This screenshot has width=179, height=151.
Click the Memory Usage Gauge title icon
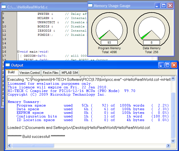point(90,6)
